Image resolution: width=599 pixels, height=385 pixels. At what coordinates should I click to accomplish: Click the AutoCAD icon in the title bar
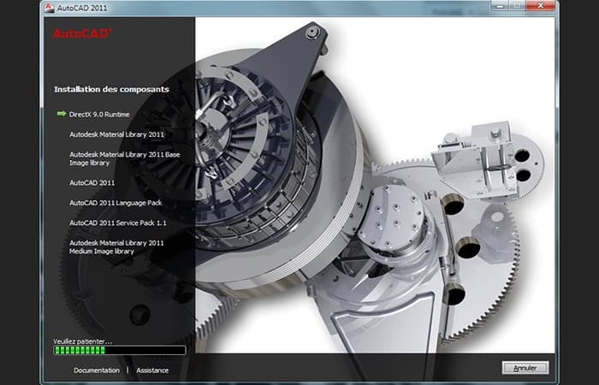(x=50, y=8)
